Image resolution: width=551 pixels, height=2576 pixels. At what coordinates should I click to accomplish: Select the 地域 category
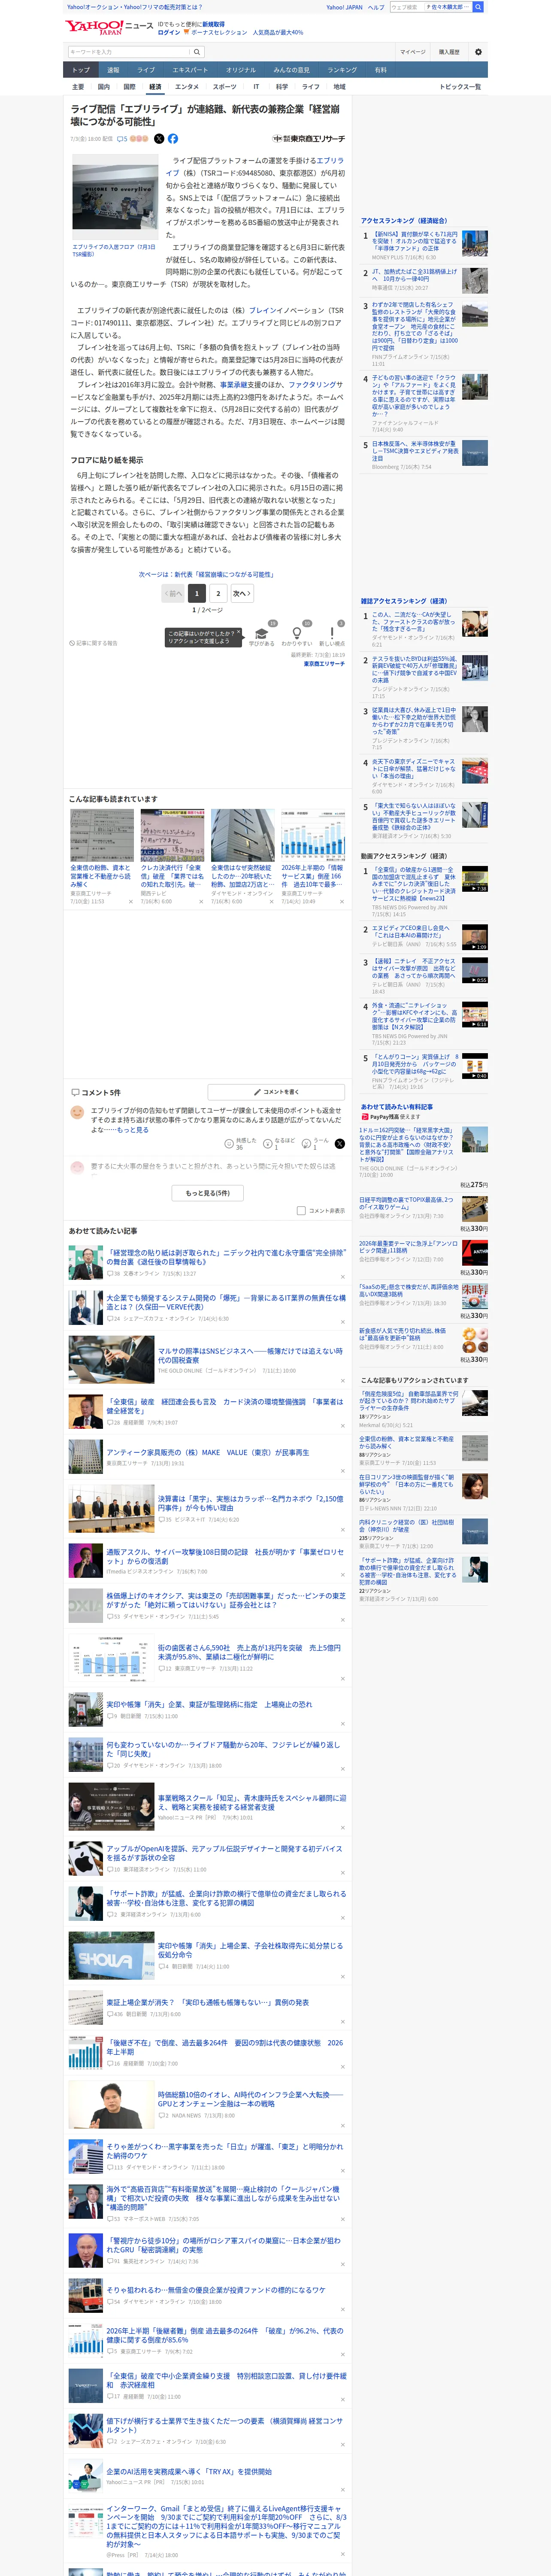(x=339, y=87)
